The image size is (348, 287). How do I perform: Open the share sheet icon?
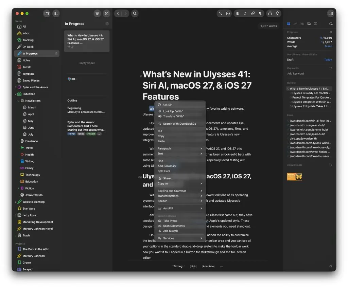270,14
